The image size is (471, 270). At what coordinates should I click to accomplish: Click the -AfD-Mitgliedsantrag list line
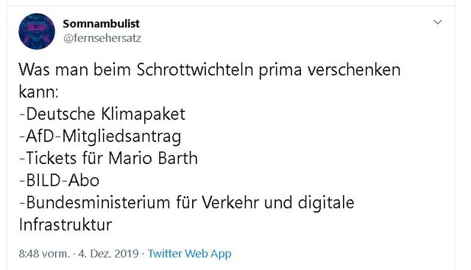100,136
